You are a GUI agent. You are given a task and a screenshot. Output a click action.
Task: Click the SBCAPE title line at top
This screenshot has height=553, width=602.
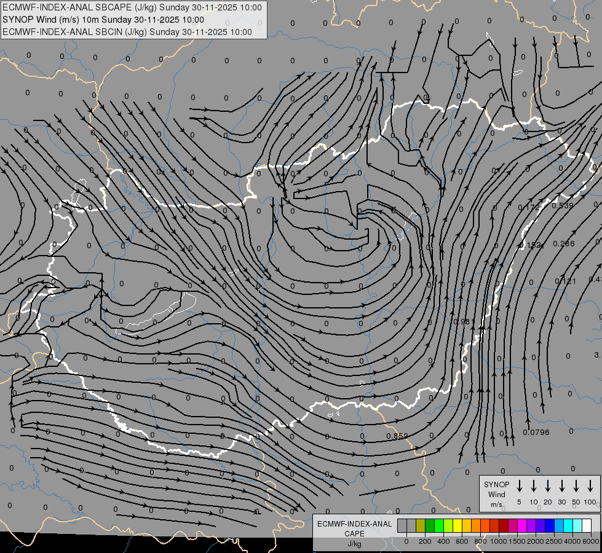[132, 7]
